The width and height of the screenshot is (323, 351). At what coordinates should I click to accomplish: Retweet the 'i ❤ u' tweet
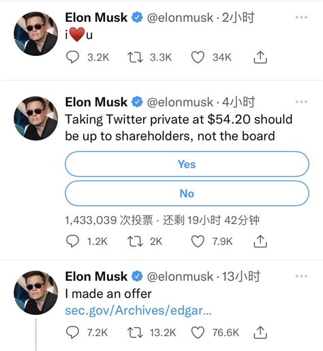click(x=135, y=57)
